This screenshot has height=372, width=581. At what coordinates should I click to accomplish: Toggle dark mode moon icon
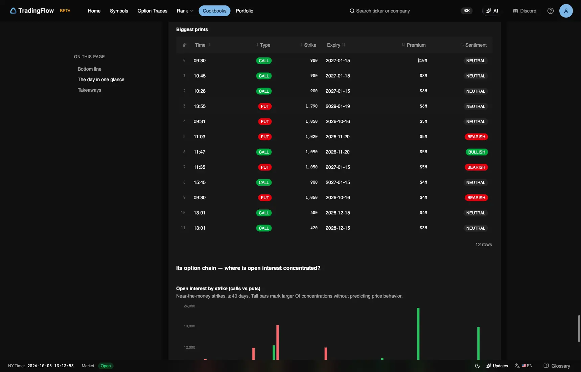(477, 366)
